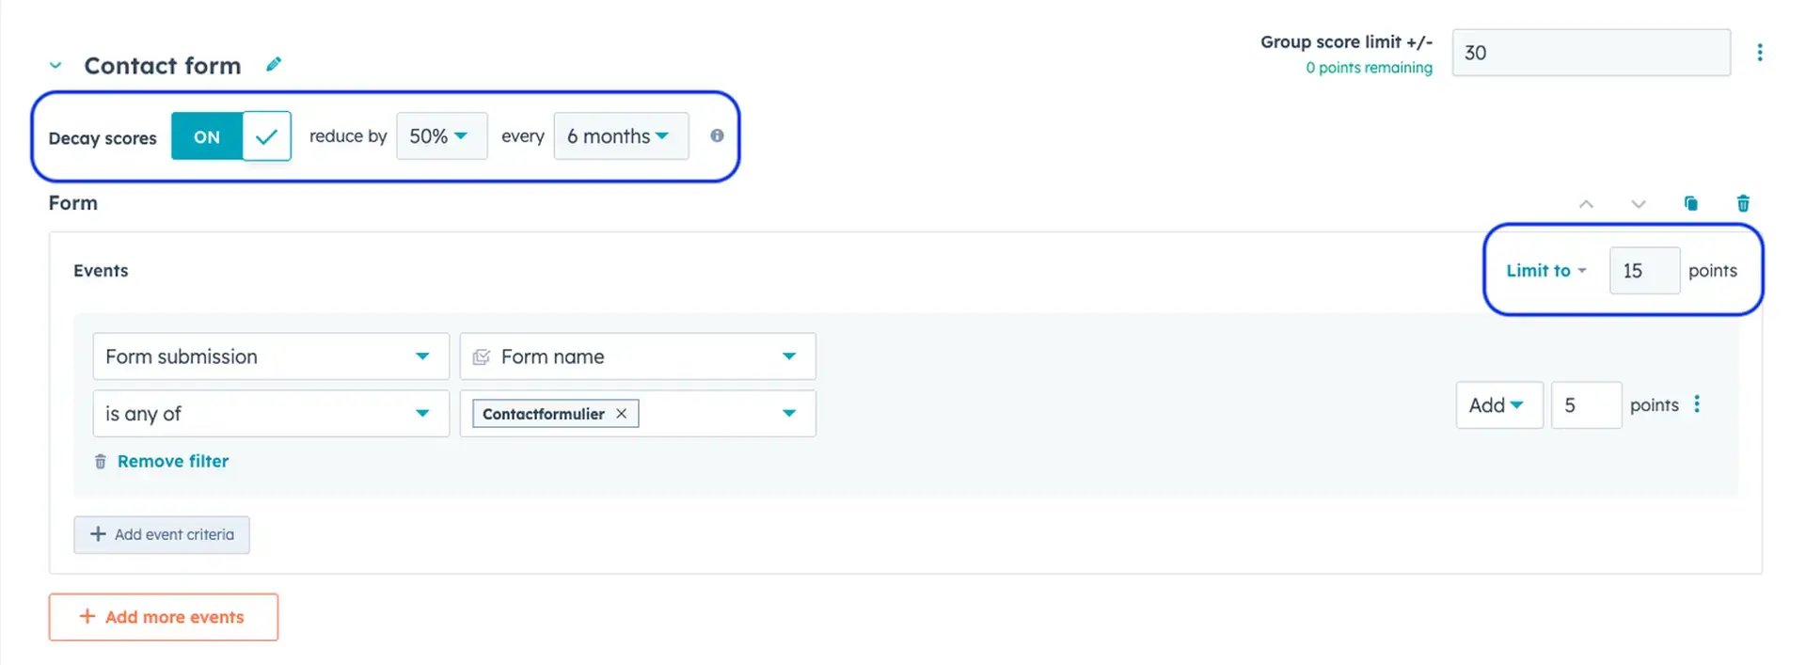Screen dimensions: 1806x665
Task: Click the decay scores info icon
Action: click(x=717, y=135)
